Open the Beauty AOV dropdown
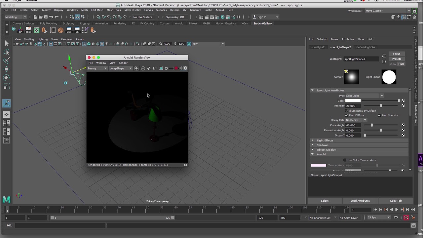 tap(97, 68)
